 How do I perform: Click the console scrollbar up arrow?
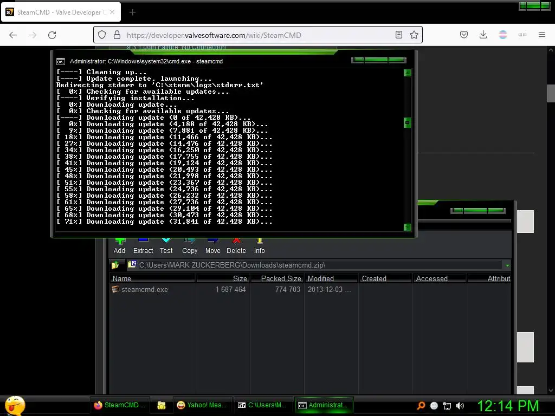[408, 73]
